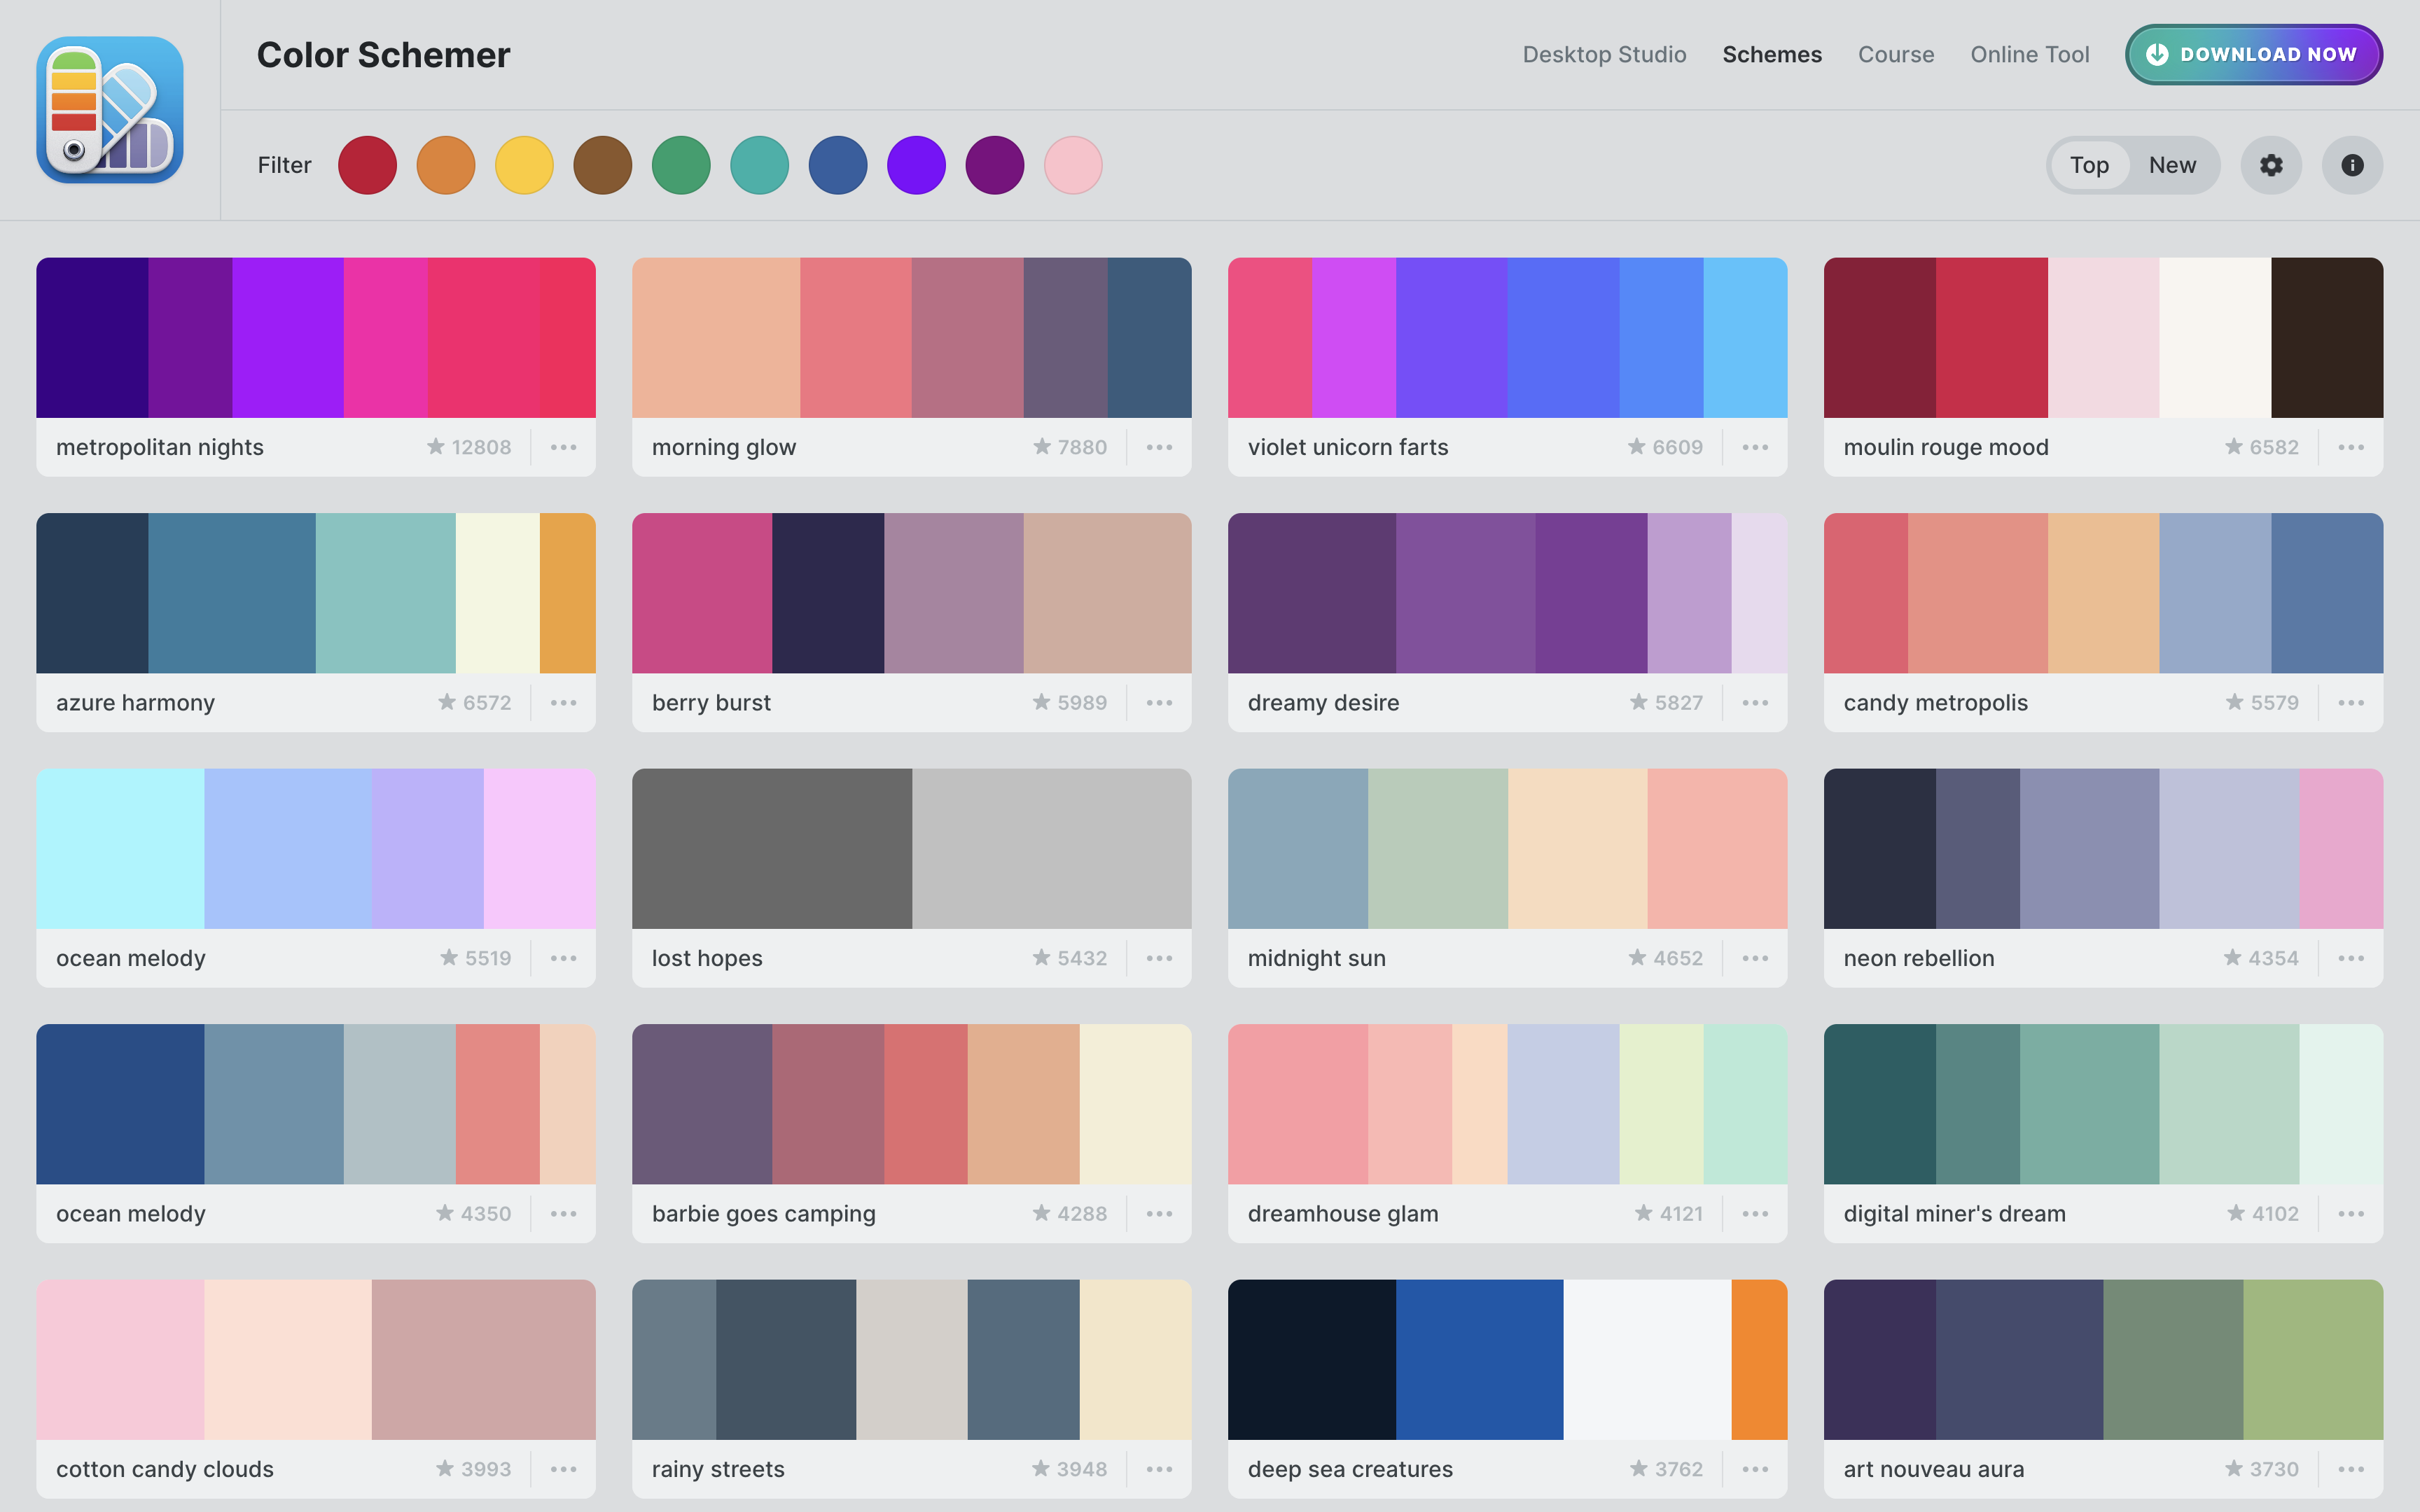
Task: Filter schemes by red color
Action: (x=367, y=165)
